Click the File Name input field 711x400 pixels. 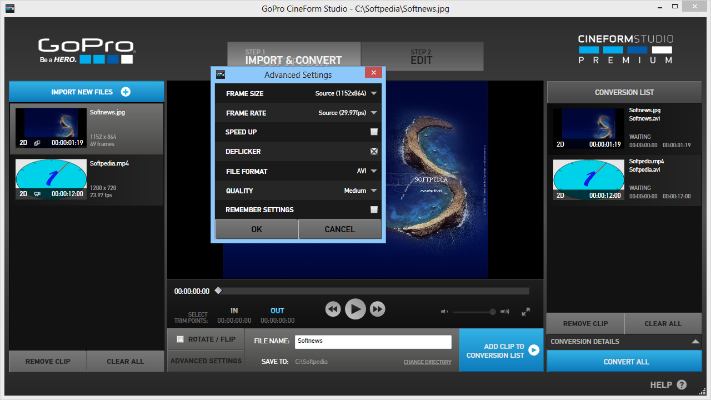[x=373, y=341]
